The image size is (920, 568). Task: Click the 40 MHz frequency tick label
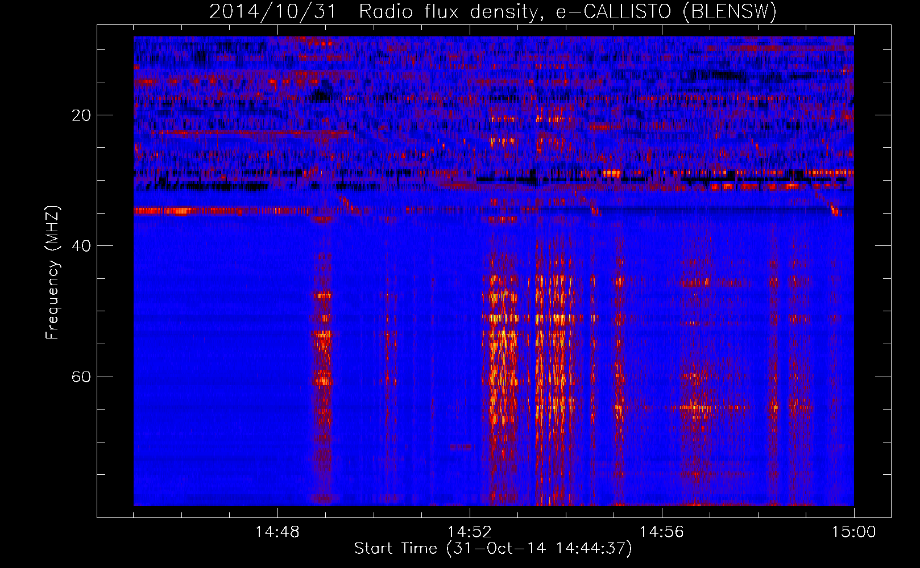(81, 246)
